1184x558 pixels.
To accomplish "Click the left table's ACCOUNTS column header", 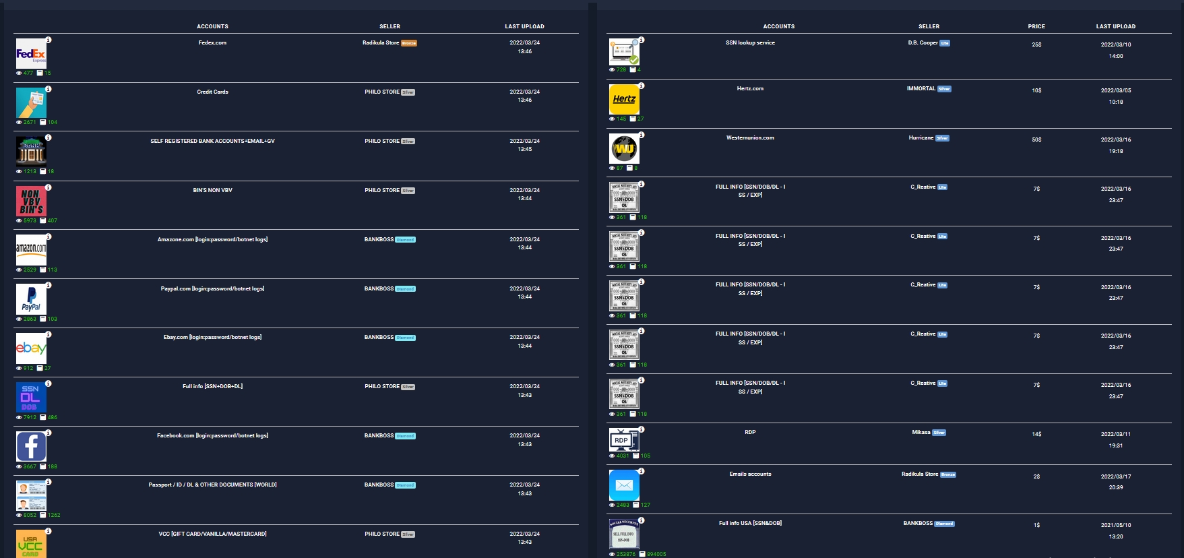I will pyautogui.click(x=212, y=26).
